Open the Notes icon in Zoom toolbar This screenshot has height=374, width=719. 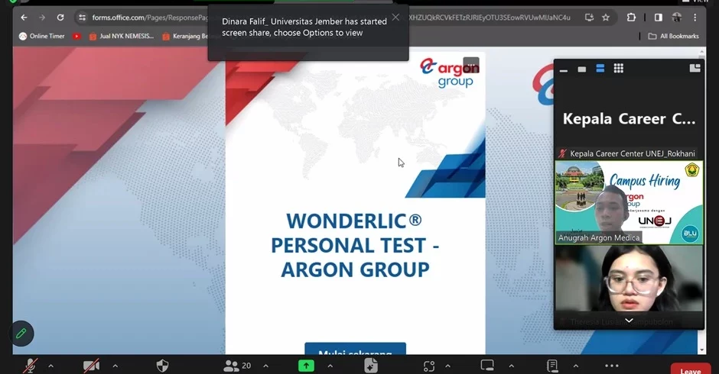point(552,366)
